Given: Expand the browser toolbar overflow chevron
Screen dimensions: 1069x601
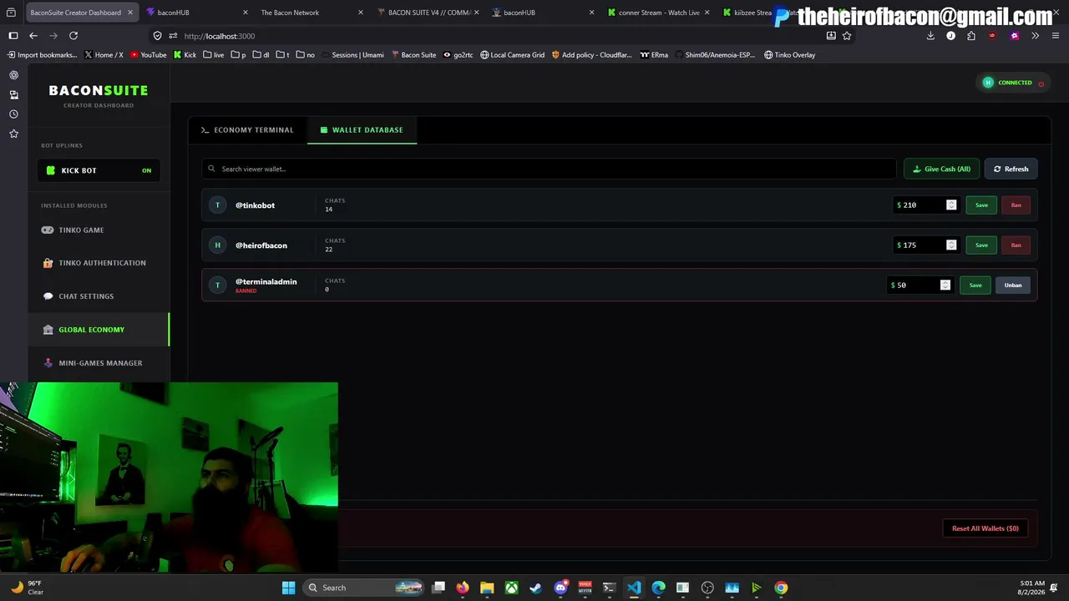Looking at the screenshot, I should [1035, 36].
